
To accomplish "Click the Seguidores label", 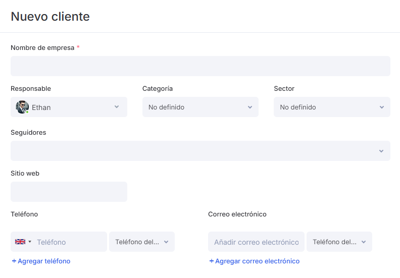I will point(28,133).
